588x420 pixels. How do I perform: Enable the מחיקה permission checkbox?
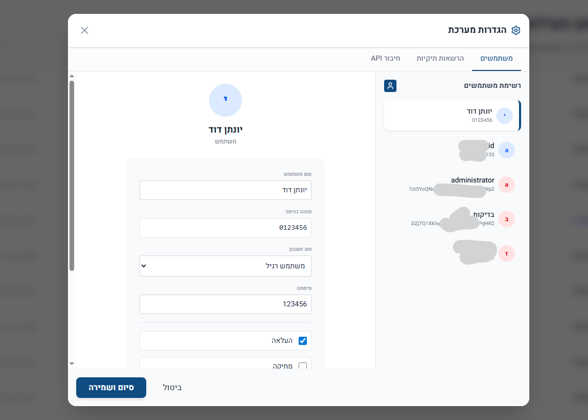(303, 366)
